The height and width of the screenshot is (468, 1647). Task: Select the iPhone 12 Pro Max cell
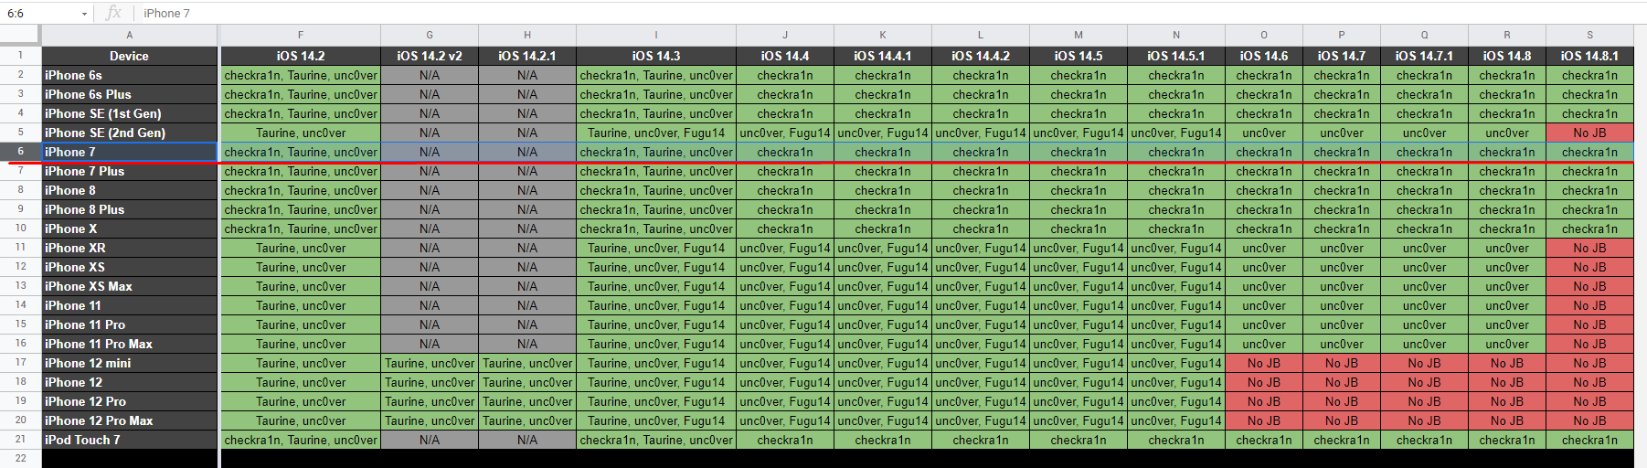[130, 420]
